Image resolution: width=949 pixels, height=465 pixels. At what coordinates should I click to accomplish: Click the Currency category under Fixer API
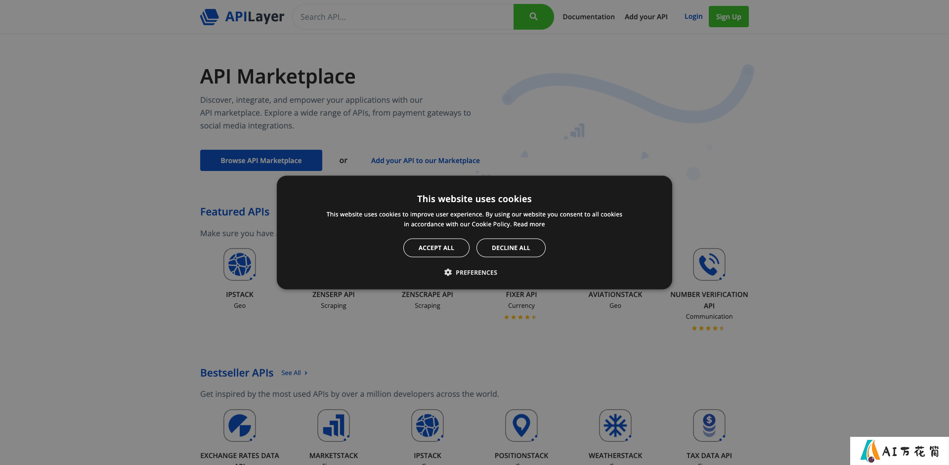tap(521, 306)
